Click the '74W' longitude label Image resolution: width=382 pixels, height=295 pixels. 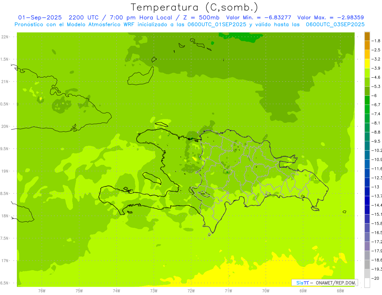[117, 291]
